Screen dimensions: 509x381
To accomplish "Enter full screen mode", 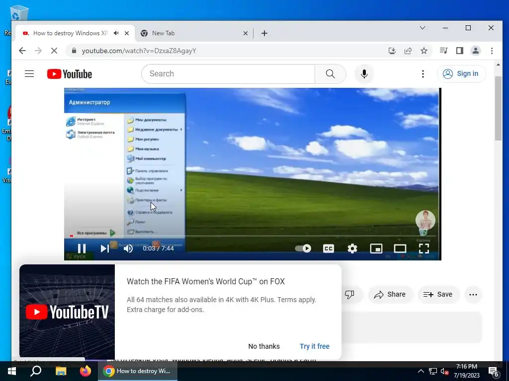I will tap(424, 249).
